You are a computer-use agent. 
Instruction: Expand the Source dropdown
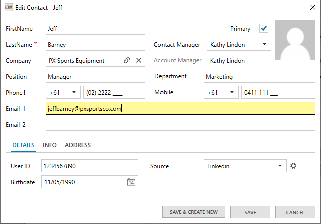[279, 166]
